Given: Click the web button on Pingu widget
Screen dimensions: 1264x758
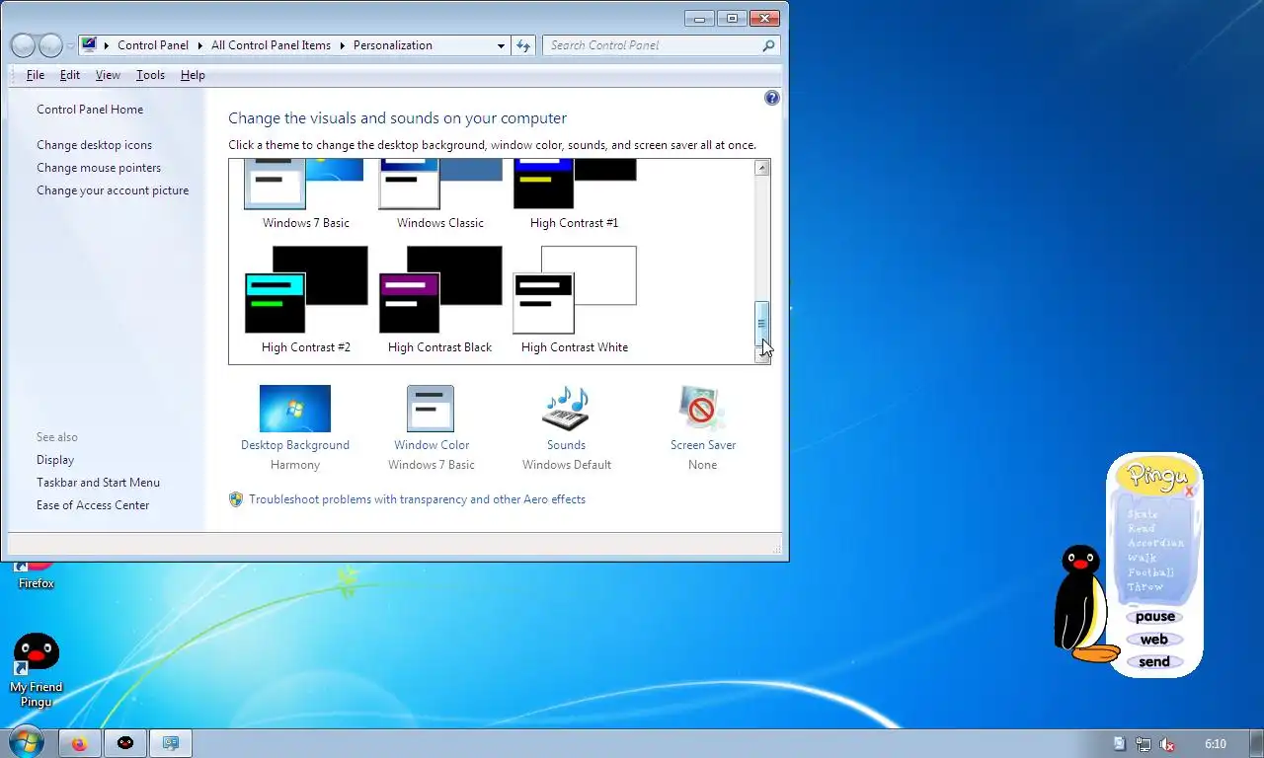Looking at the screenshot, I should (x=1154, y=640).
